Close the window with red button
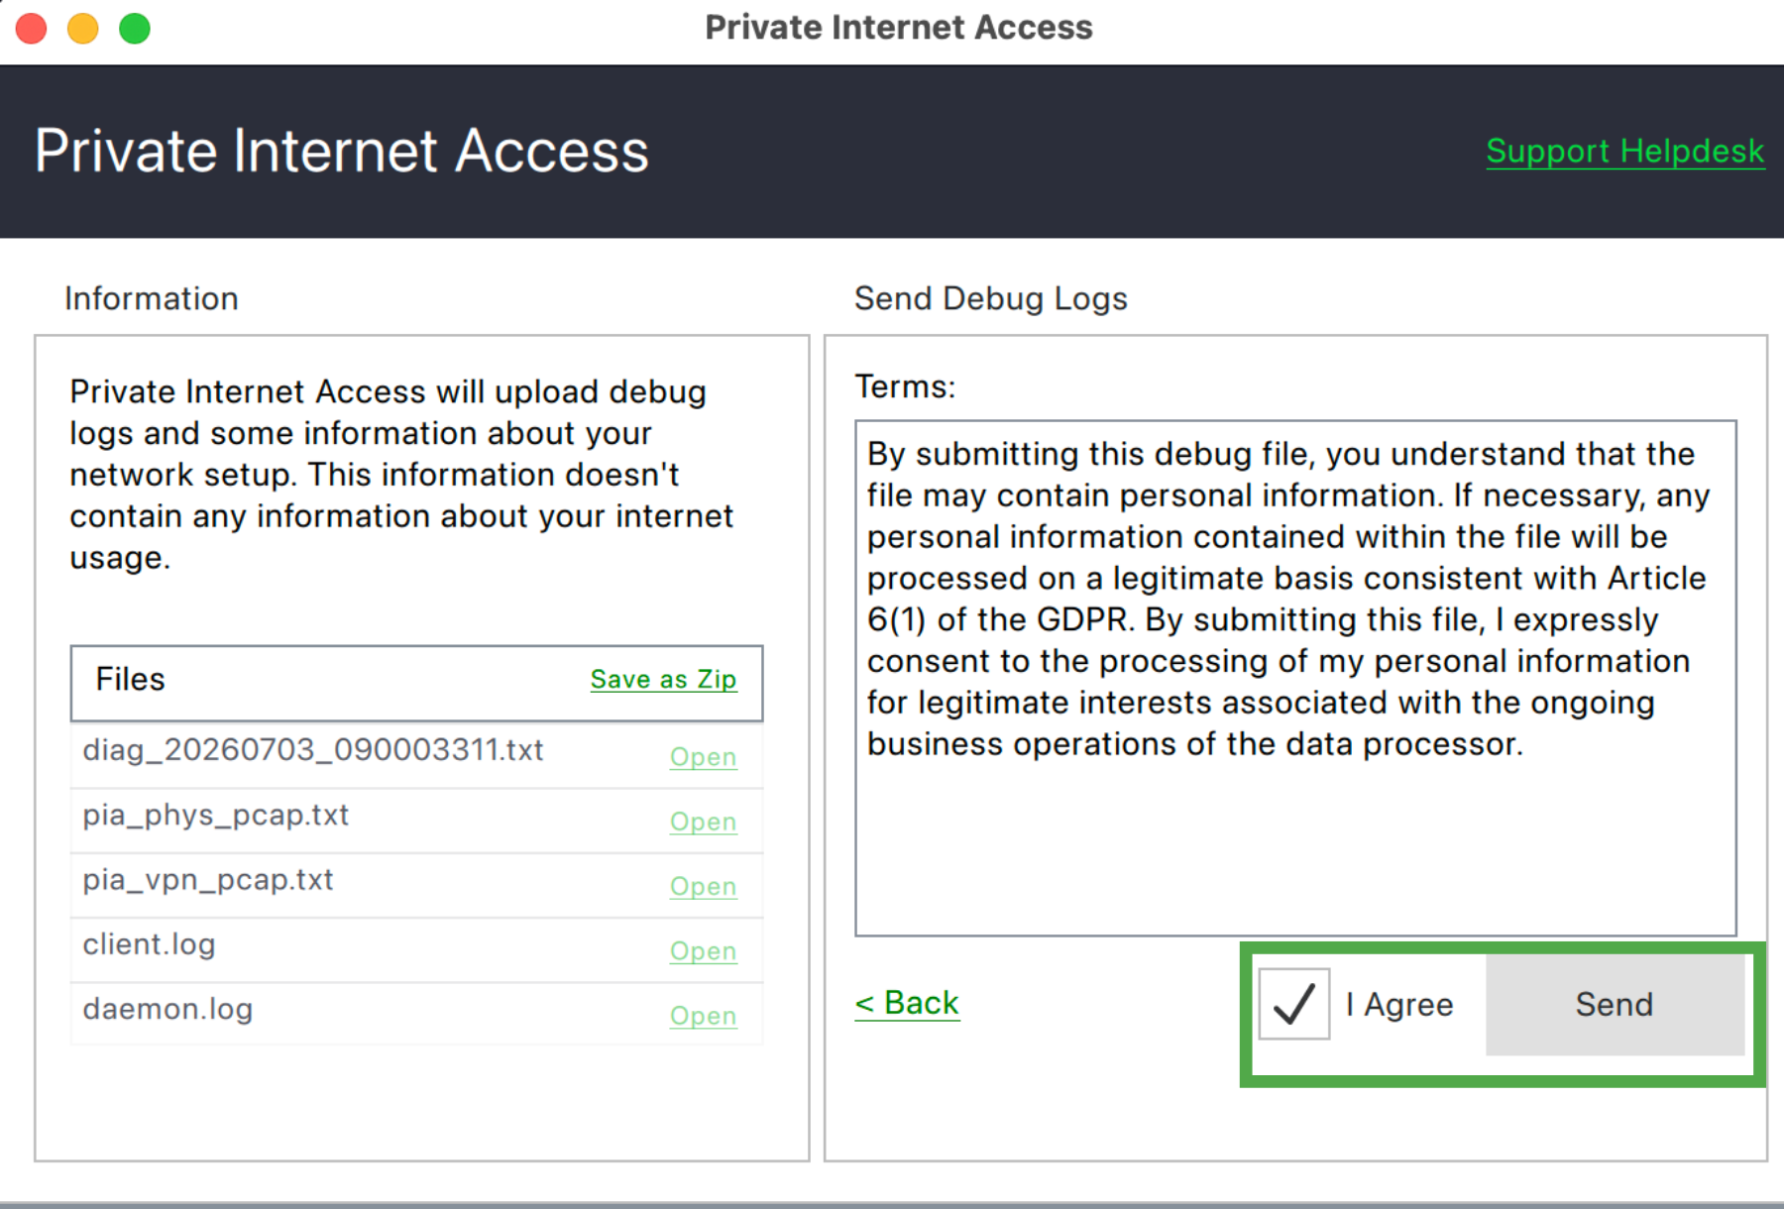The width and height of the screenshot is (1784, 1209). pyautogui.click(x=32, y=29)
